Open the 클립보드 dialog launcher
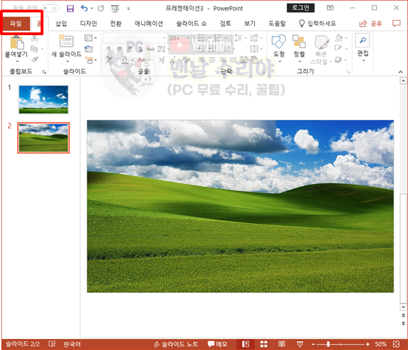This screenshot has height=350, width=408. pos(44,72)
